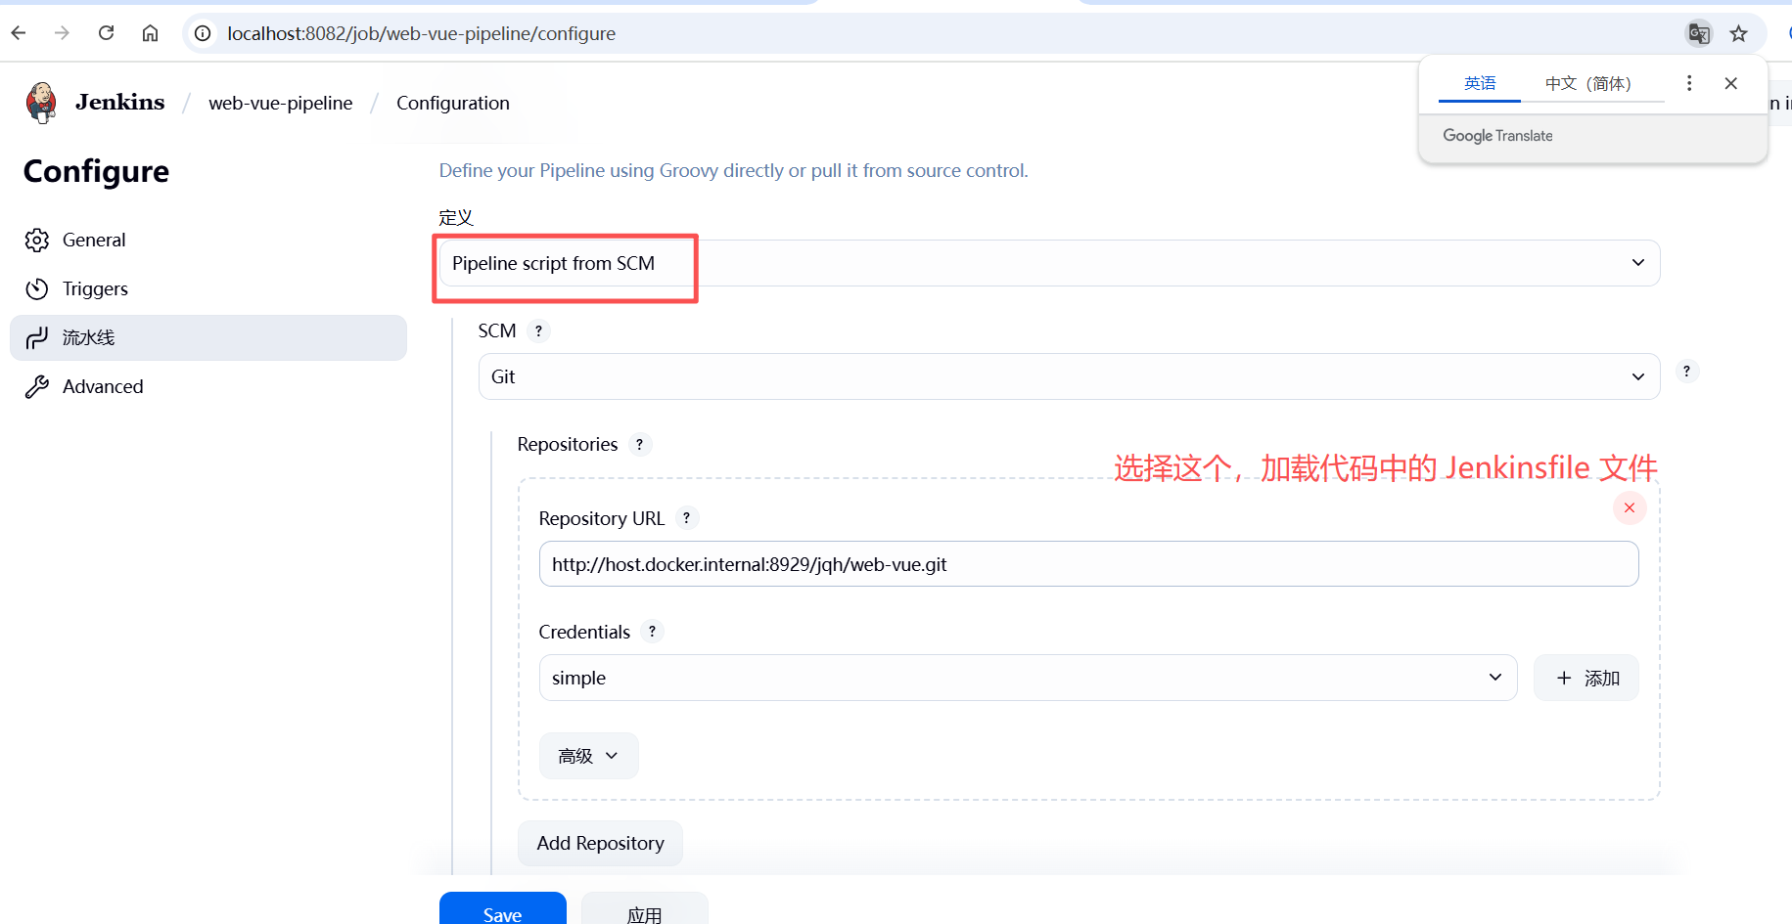Screen dimensions: 1792x924
Task: Click the help icon right of Git dropdown
Action: click(1686, 372)
